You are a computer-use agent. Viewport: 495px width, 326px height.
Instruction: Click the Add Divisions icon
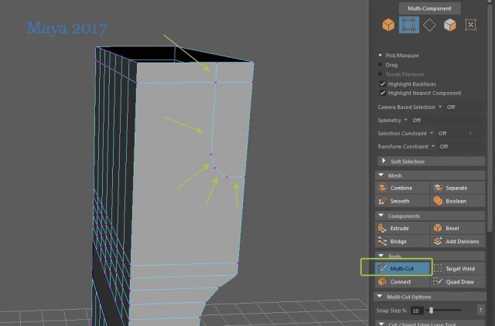pos(438,241)
